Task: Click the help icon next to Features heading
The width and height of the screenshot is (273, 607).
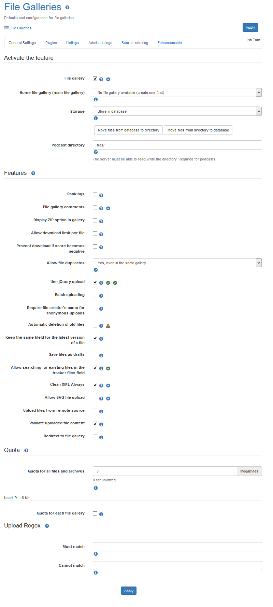Action: (33, 173)
